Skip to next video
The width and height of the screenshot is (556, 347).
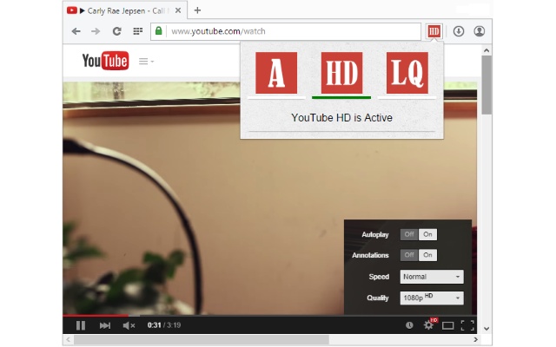[x=105, y=325]
